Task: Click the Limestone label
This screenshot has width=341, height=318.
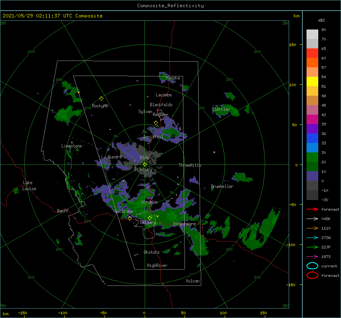Action: click(x=72, y=146)
